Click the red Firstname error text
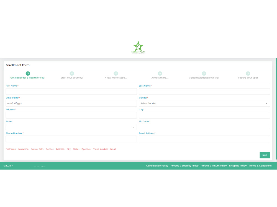 pos(11,149)
